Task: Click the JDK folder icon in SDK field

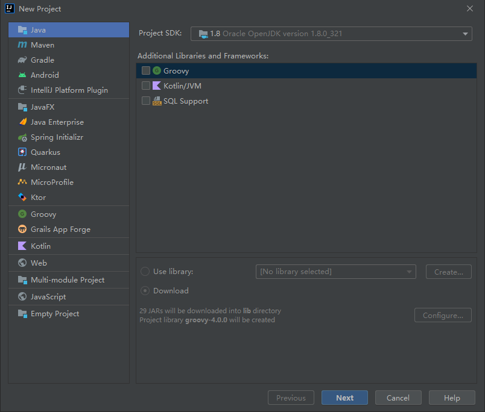Action: point(203,34)
